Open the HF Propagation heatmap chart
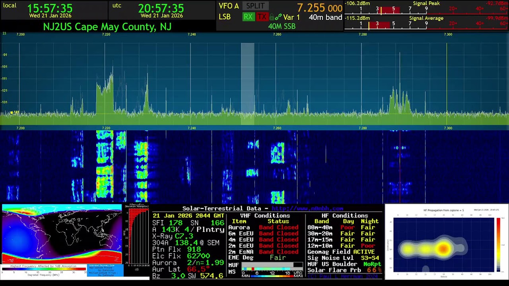The height and width of the screenshot is (286, 509). tap(447, 242)
